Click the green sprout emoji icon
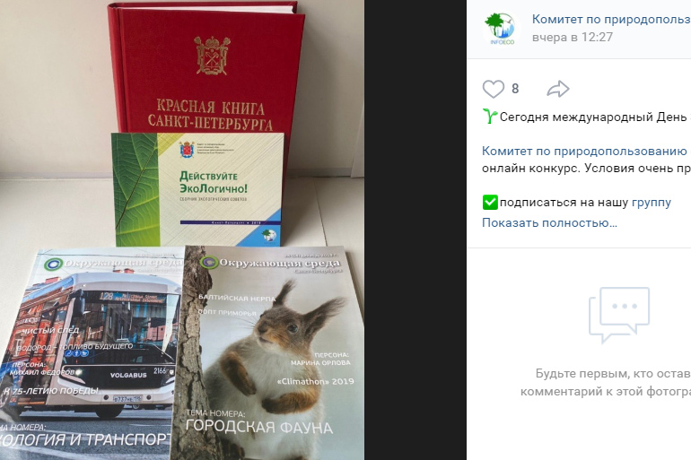691x460 pixels. [490, 117]
